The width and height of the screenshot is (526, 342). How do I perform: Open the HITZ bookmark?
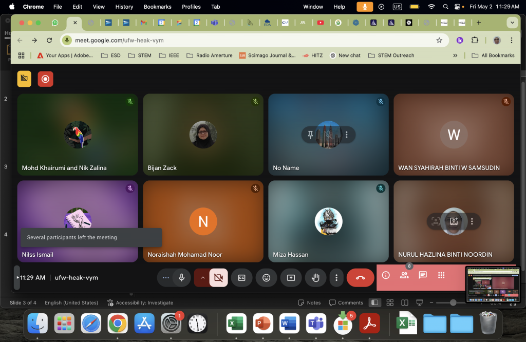point(313,55)
